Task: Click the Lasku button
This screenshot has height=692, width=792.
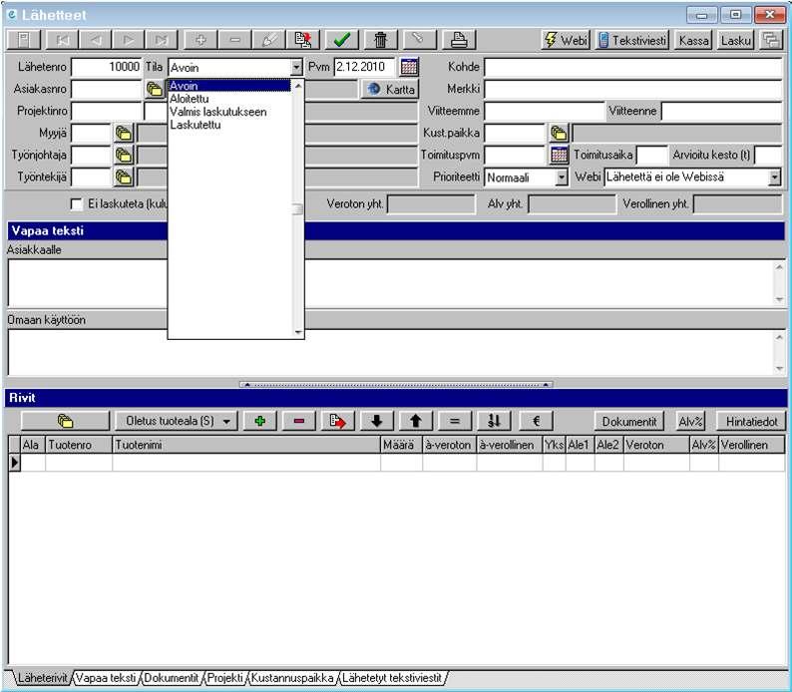Action: [736, 39]
